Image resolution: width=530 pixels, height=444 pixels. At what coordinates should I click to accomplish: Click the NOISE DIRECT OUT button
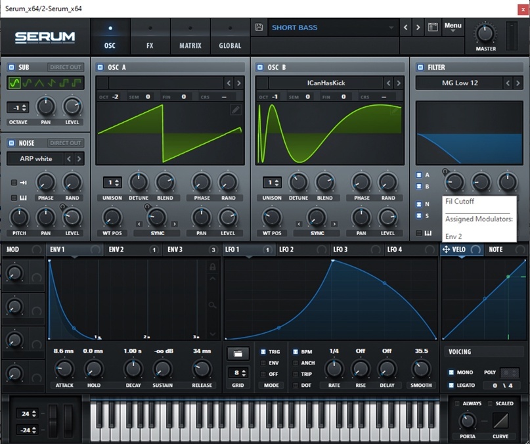(66, 143)
